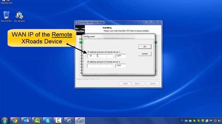Screen dimensions: 222x124
Task: Click the IP address field for remote server 2
Action: coord(100,66)
